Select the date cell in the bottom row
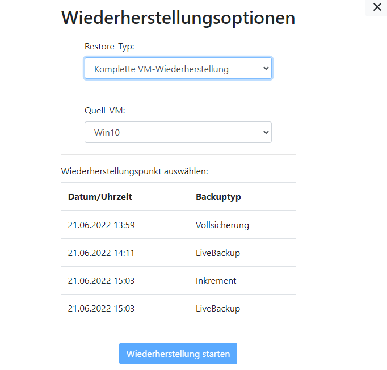The image size is (387, 370). pyautogui.click(x=101, y=309)
